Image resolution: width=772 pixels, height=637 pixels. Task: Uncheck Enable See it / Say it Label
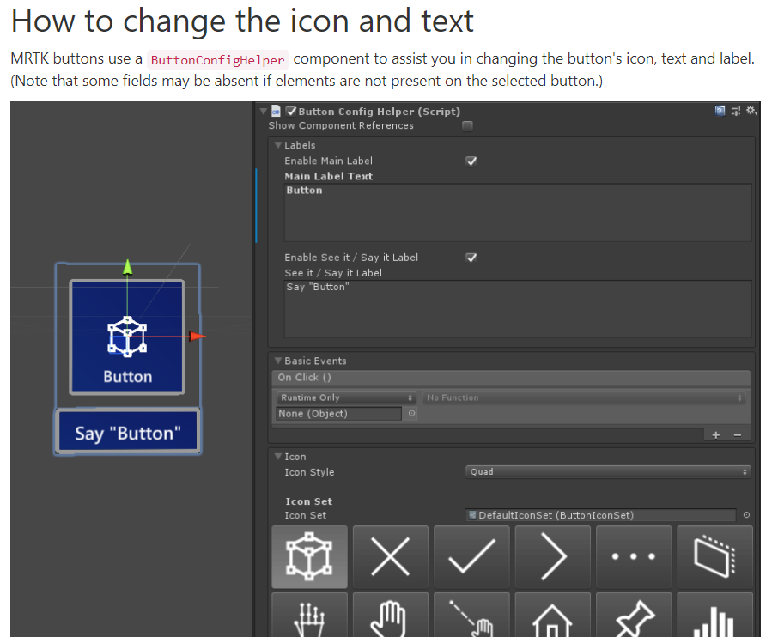tap(471, 258)
